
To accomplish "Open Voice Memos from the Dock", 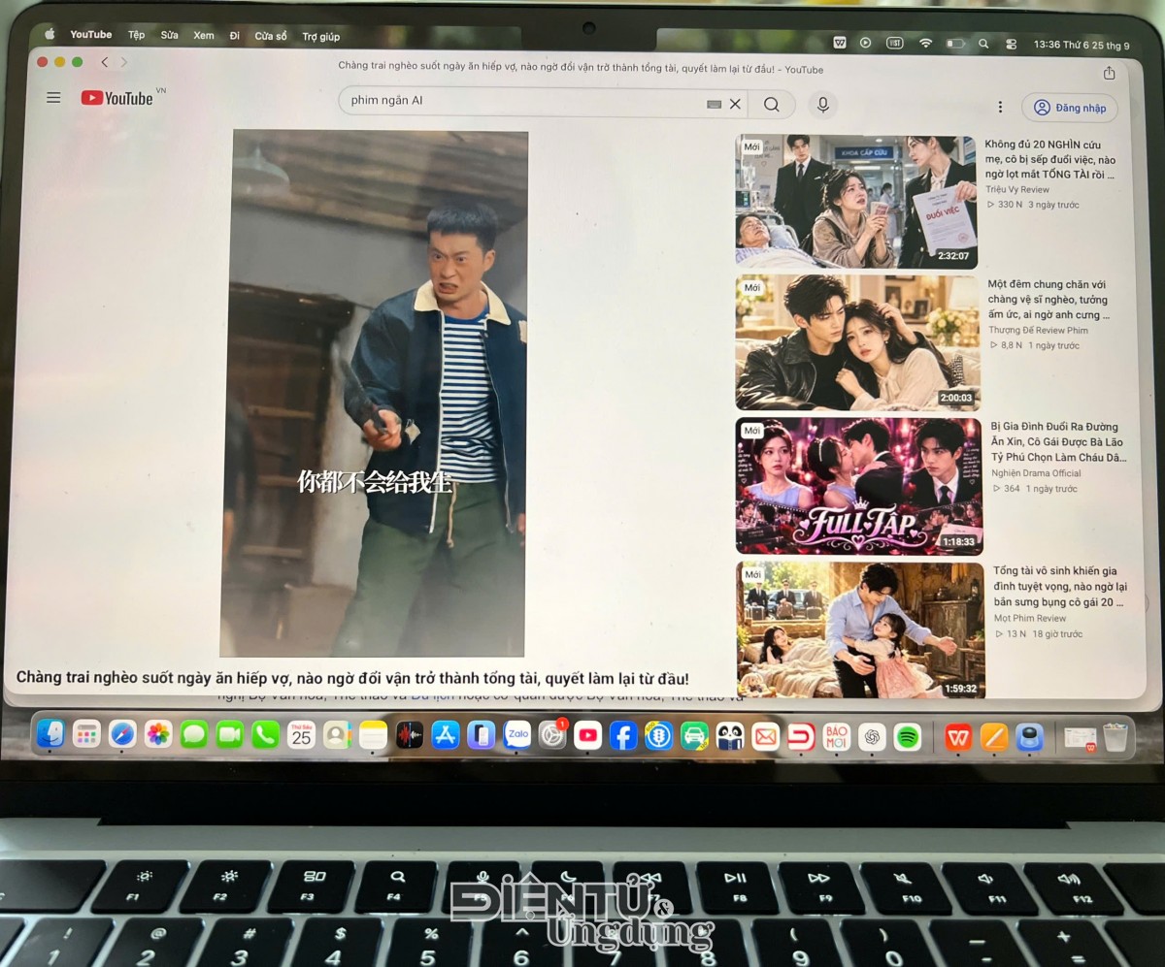I will click(x=409, y=735).
